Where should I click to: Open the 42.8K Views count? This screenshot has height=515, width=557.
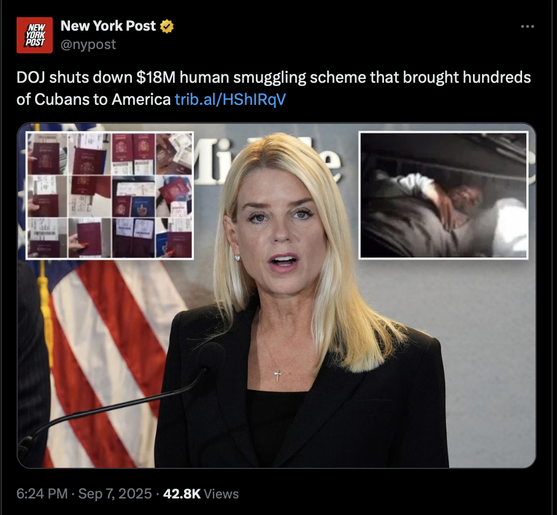(x=201, y=494)
